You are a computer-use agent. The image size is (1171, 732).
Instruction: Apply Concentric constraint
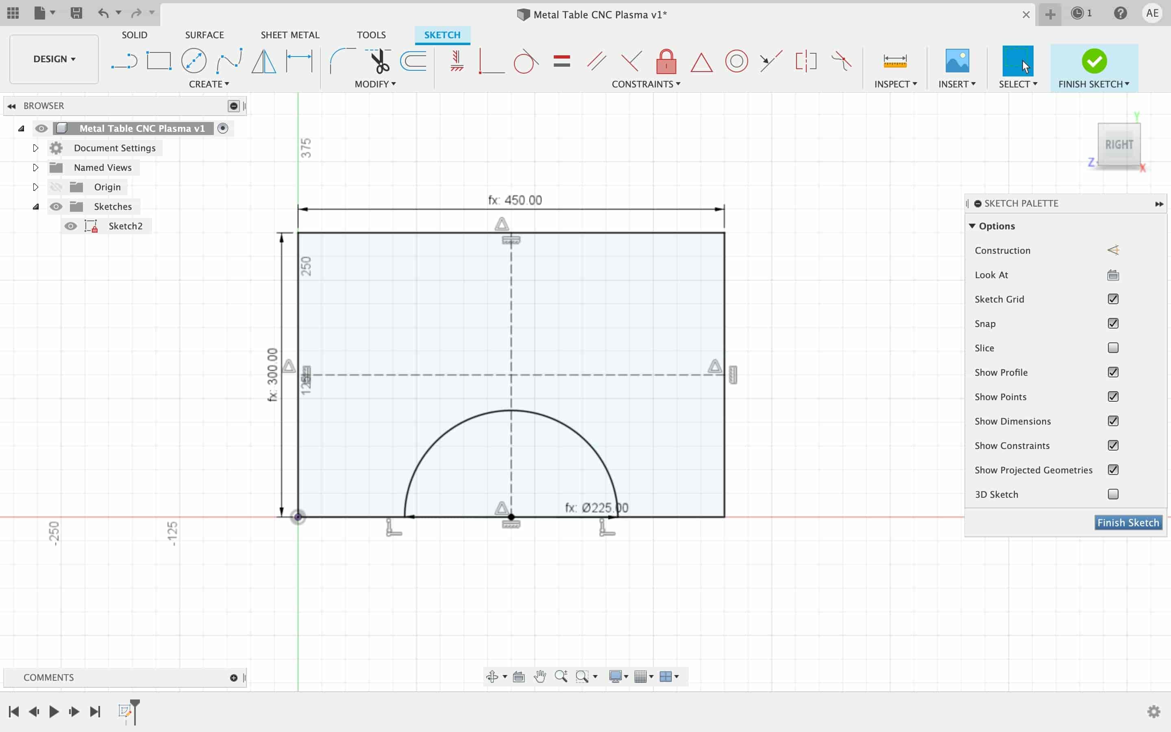point(736,61)
